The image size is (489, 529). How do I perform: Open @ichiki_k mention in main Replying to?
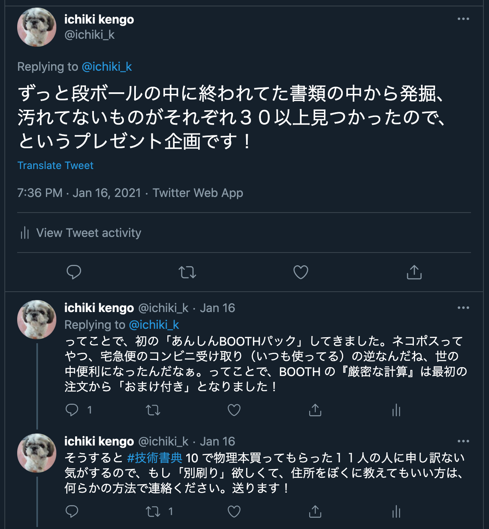107,67
